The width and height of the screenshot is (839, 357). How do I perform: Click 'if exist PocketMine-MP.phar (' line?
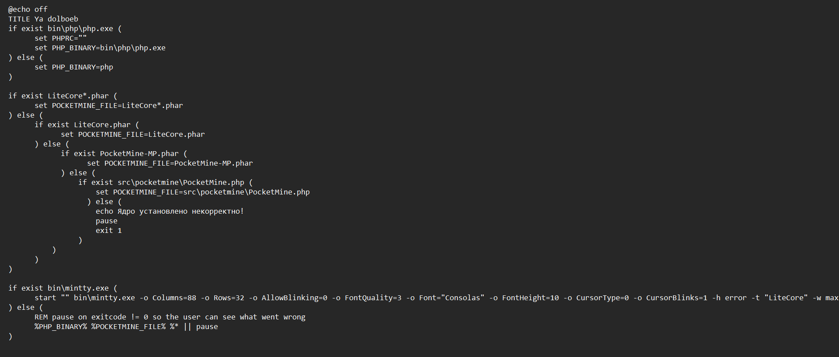pyautogui.click(x=124, y=153)
